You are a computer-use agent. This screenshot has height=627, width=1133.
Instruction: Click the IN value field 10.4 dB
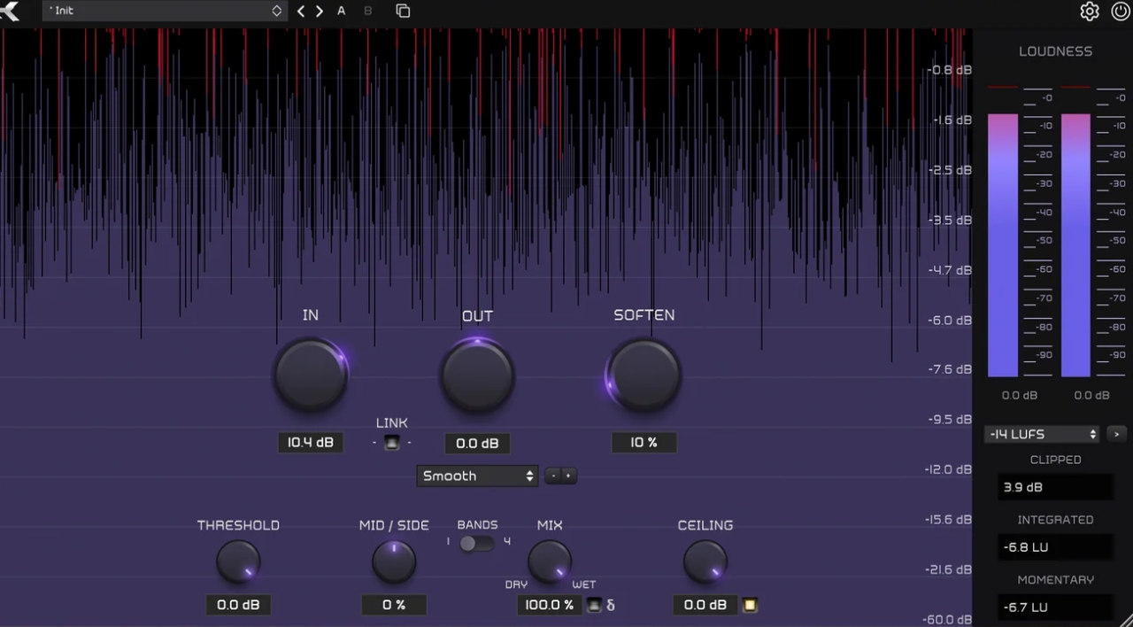(x=311, y=442)
